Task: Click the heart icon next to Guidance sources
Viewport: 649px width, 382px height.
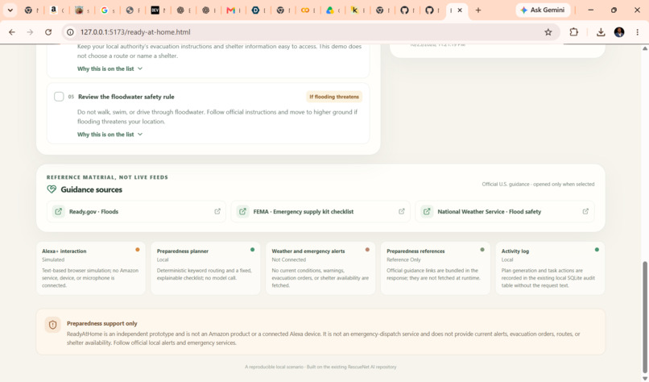Action: click(x=52, y=189)
